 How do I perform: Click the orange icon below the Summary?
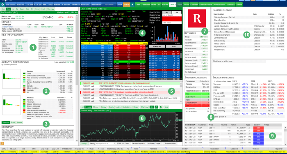coord(2,144)
